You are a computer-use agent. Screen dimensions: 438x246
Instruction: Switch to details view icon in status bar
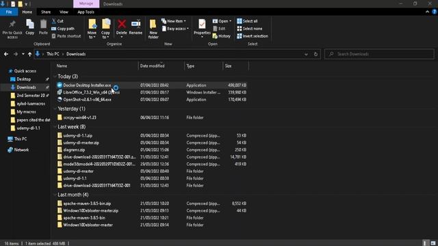click(x=424, y=243)
